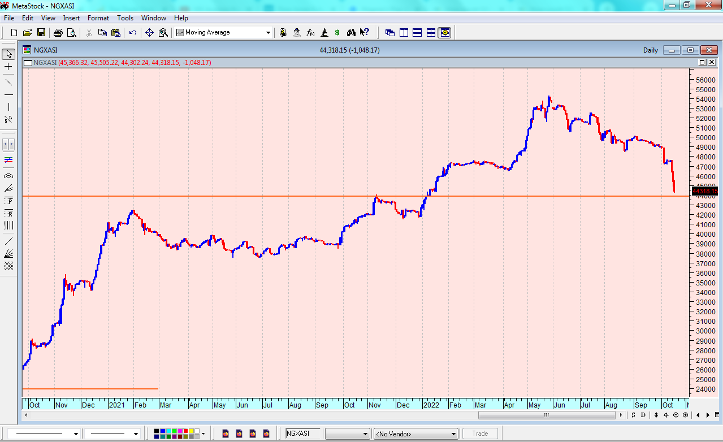The height and width of the screenshot is (442, 723).
Task: Click the green dollar sign icon
Action: [337, 33]
